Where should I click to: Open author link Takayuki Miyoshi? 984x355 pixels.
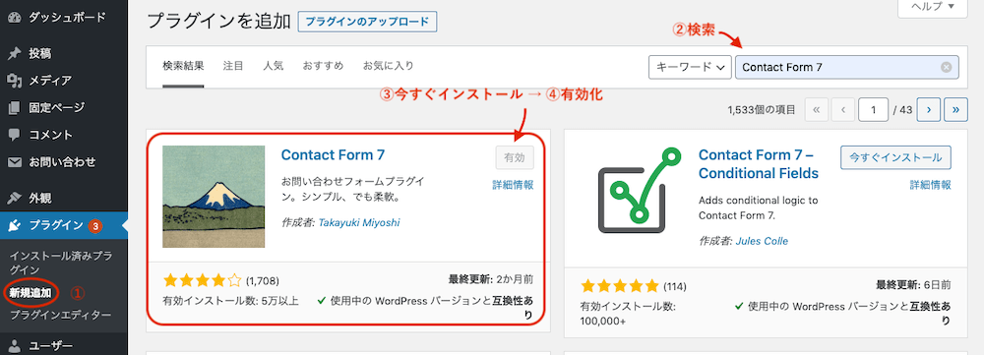point(359,222)
